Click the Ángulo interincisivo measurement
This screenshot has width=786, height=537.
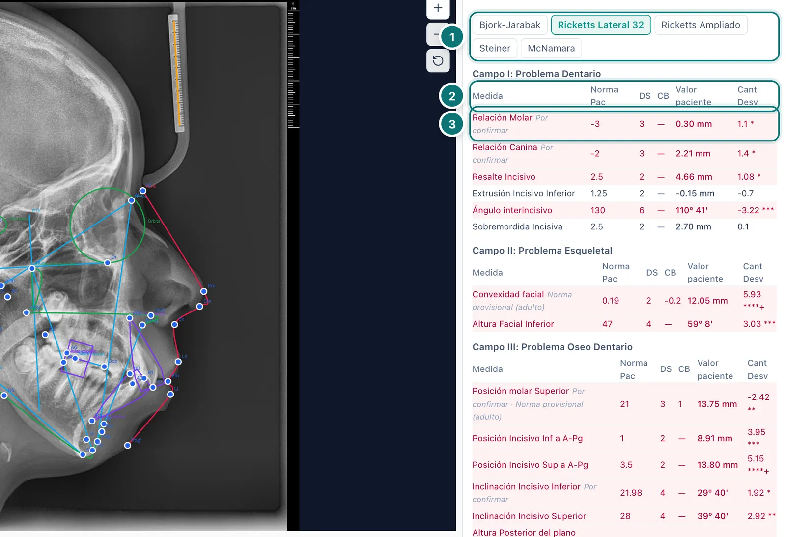pyautogui.click(x=624, y=210)
